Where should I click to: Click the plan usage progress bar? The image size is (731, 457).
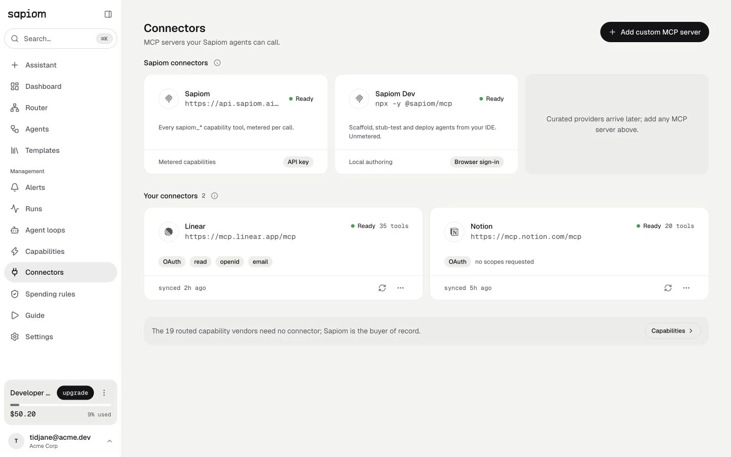click(x=60, y=405)
